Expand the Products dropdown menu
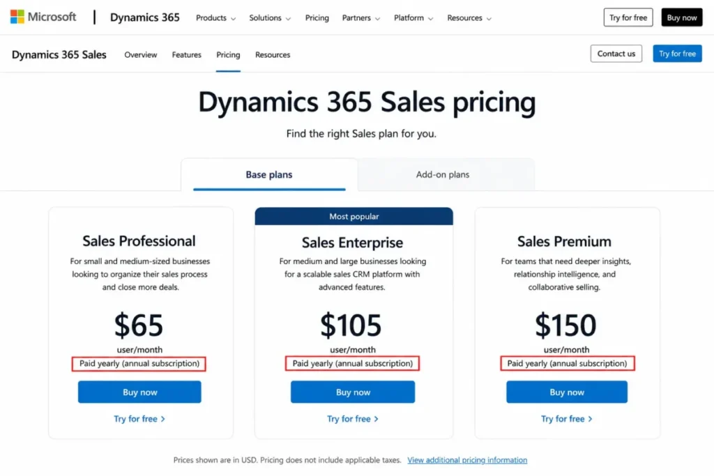 click(x=216, y=17)
